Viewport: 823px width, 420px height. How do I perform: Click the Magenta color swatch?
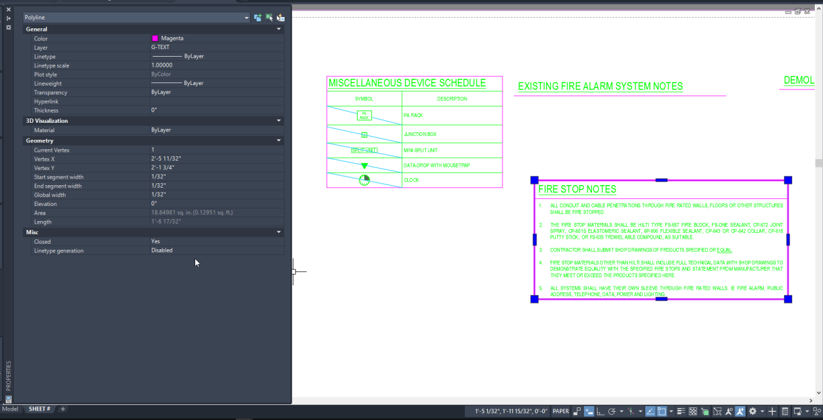click(x=155, y=38)
